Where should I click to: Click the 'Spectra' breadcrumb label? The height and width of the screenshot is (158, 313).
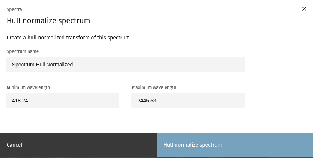click(14, 9)
